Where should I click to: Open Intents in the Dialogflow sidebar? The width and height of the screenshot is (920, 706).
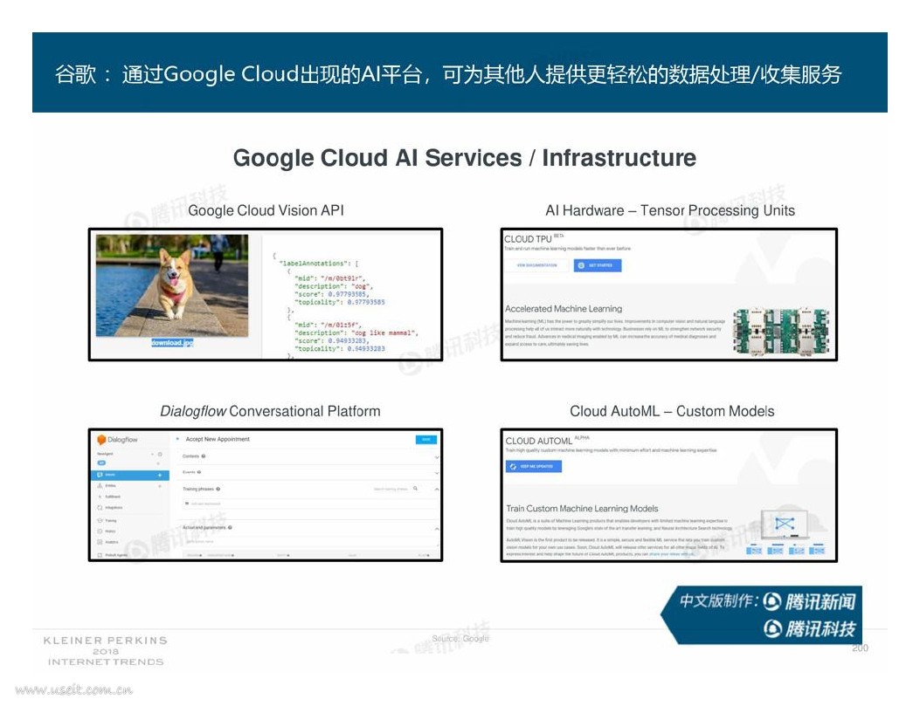130,475
